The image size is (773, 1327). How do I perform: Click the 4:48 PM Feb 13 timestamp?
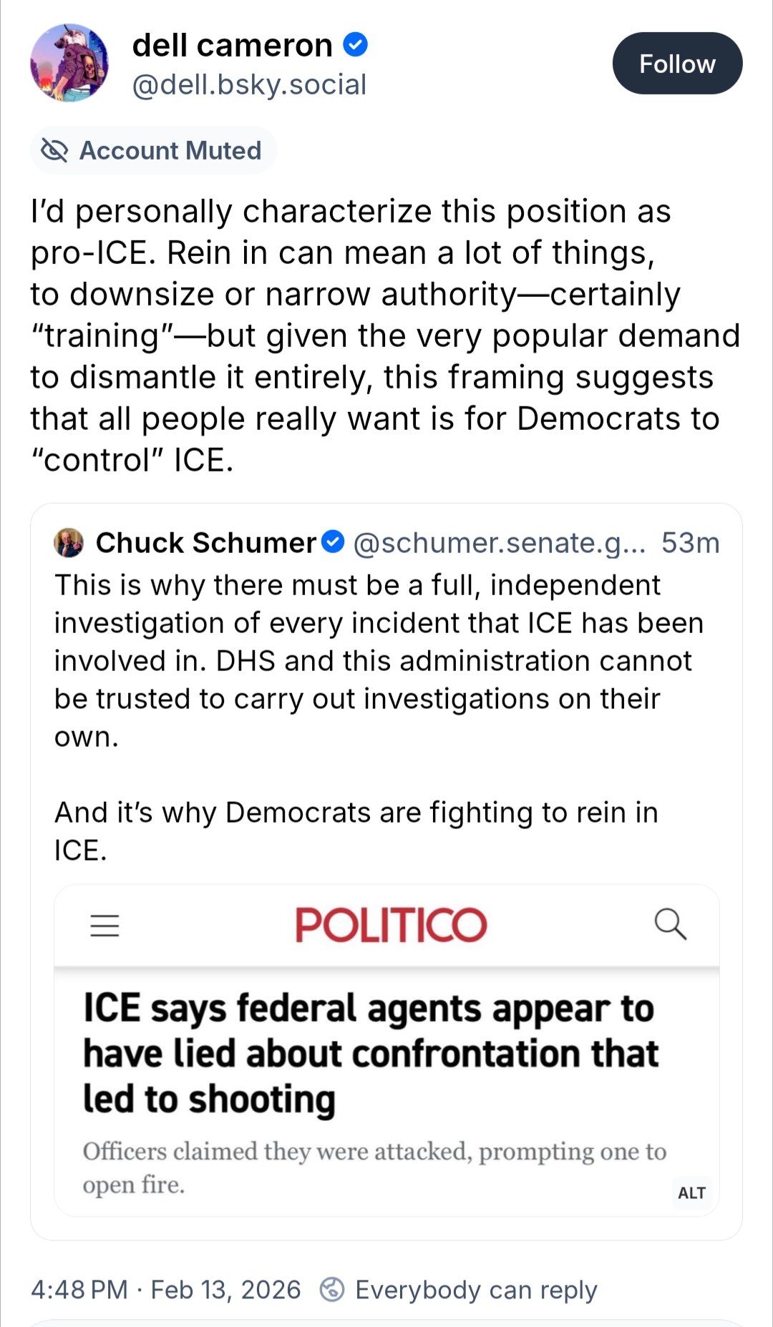(165, 1290)
